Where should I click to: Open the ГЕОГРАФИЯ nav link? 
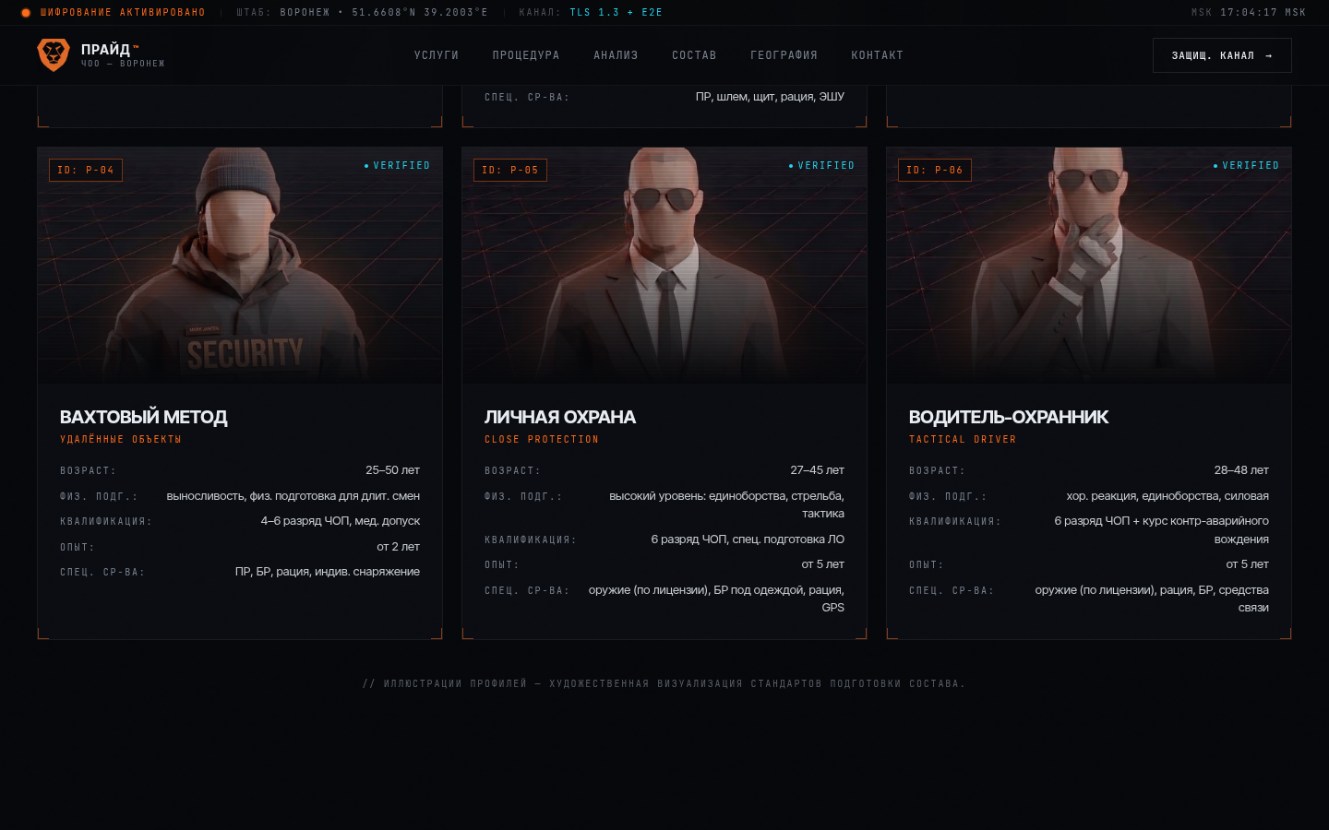tap(784, 55)
